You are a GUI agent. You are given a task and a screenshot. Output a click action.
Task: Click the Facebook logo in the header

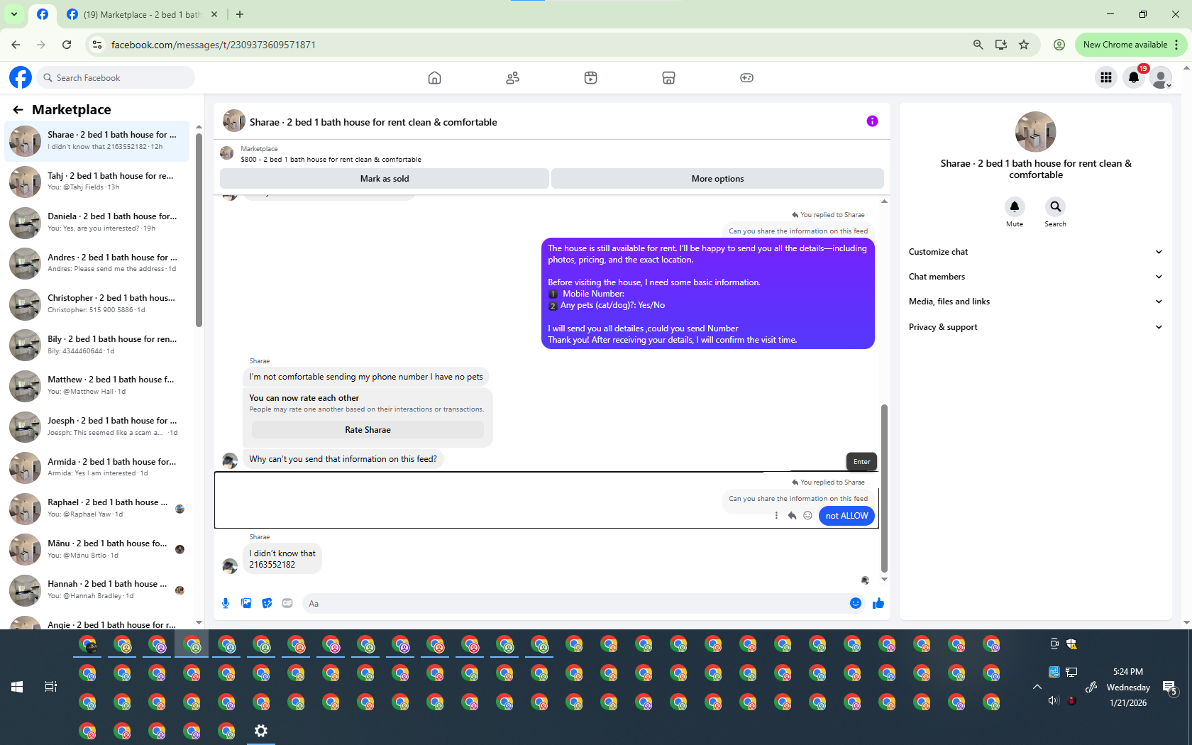tap(21, 77)
